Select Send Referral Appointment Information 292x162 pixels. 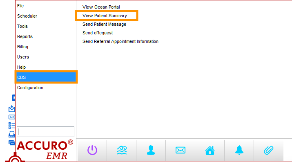click(x=120, y=41)
